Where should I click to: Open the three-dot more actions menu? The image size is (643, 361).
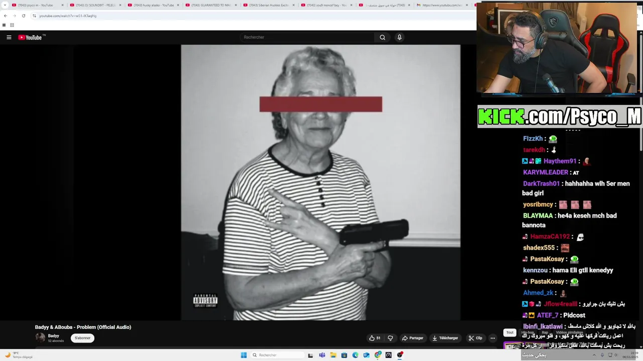click(x=492, y=338)
